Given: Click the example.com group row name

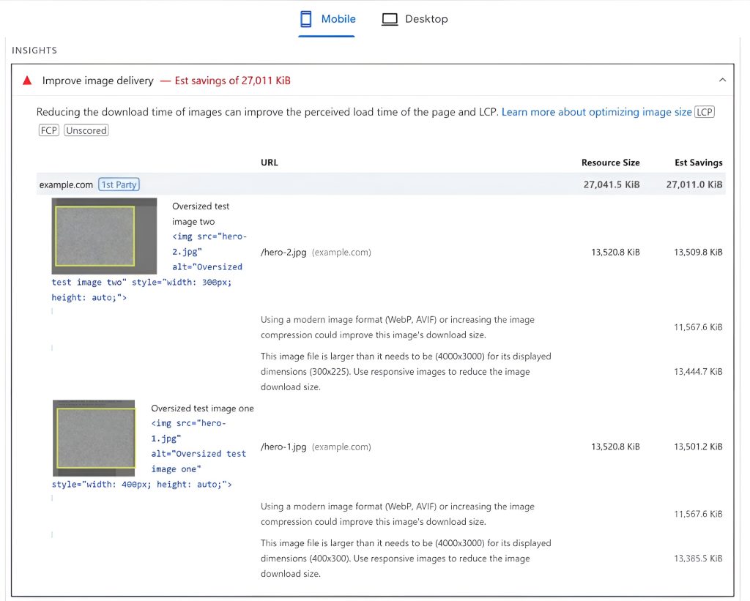Looking at the screenshot, I should pyautogui.click(x=66, y=184).
